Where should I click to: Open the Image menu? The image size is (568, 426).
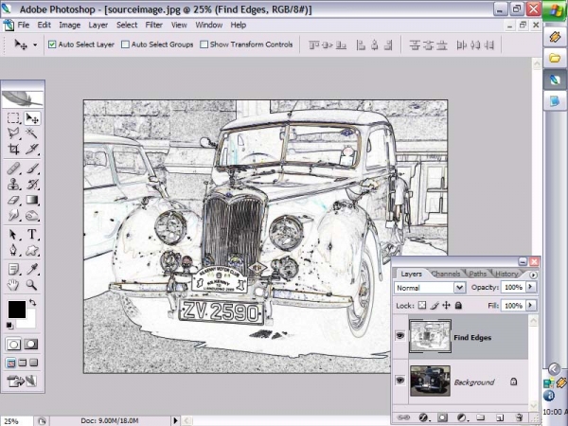coord(70,25)
